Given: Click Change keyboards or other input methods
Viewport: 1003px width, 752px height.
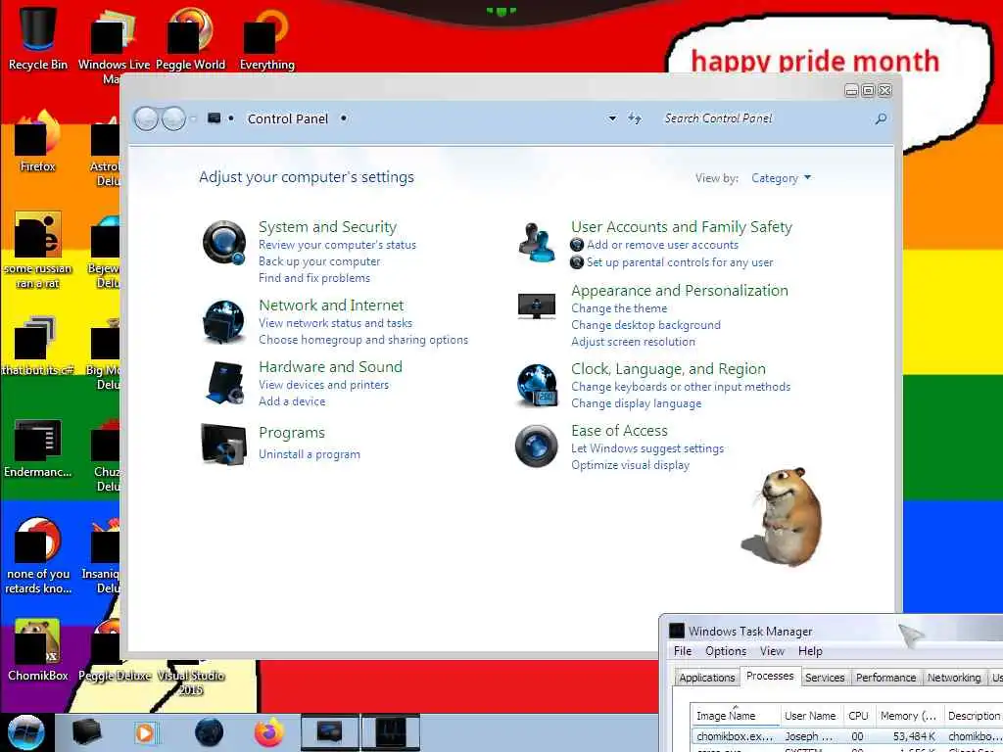Looking at the screenshot, I should [681, 387].
